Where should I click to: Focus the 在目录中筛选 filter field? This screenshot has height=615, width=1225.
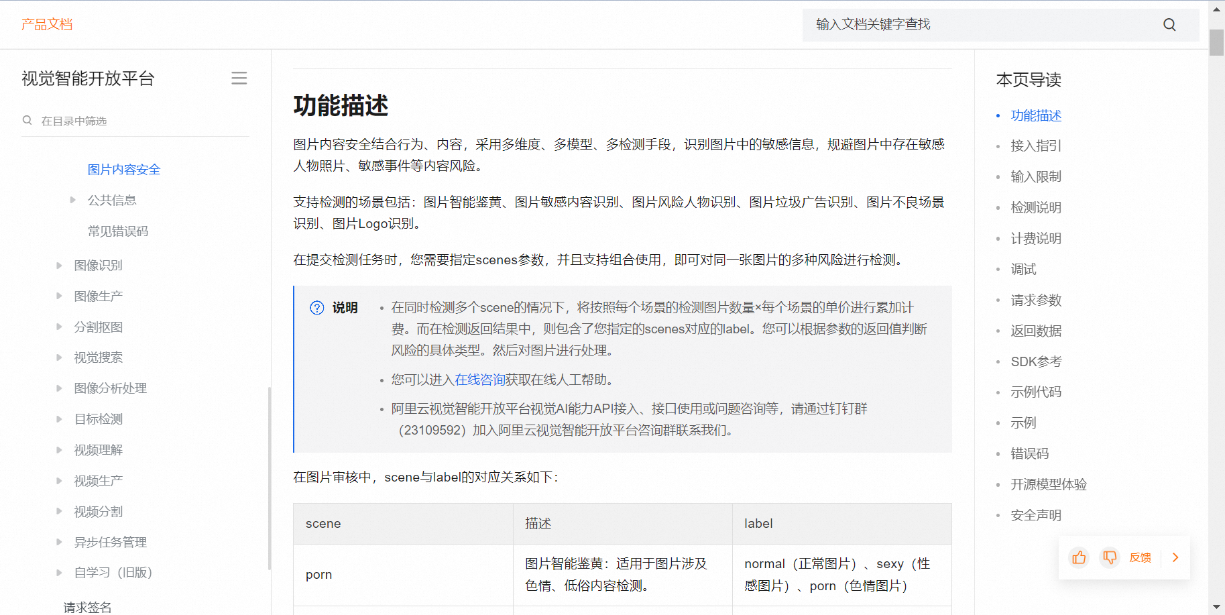tap(135, 121)
